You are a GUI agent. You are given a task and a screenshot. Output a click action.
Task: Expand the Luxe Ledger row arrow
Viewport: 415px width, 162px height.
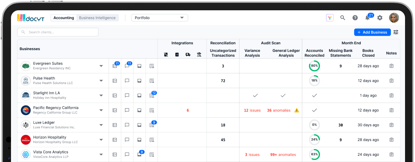pos(101,125)
